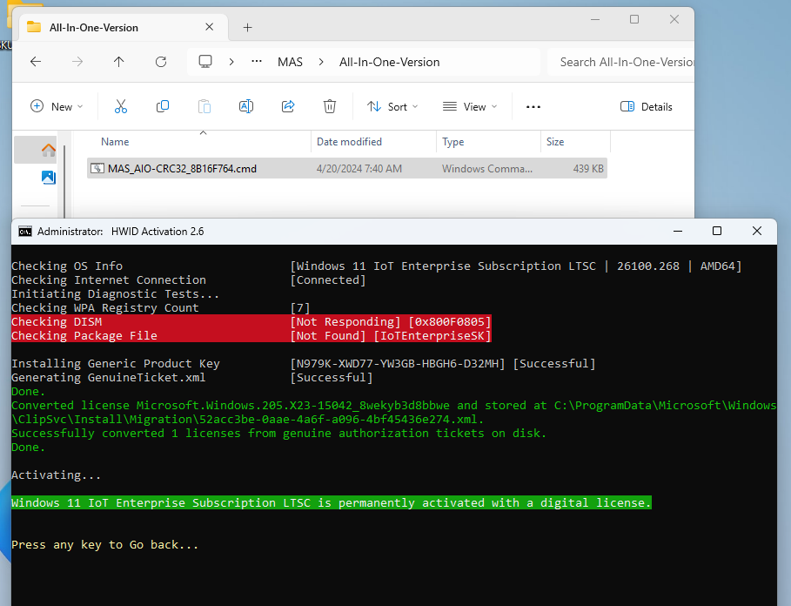Delete the selected file
This screenshot has height=606, width=791.
[x=330, y=106]
